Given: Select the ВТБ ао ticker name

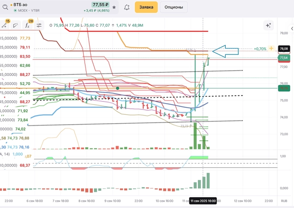Looking at the screenshot, I should (x=20, y=5).
